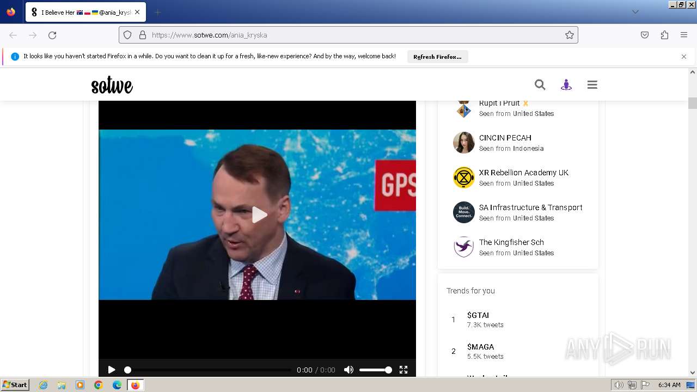The image size is (697, 392).
Task: Click the system tray volume icon
Action: [x=619, y=385]
